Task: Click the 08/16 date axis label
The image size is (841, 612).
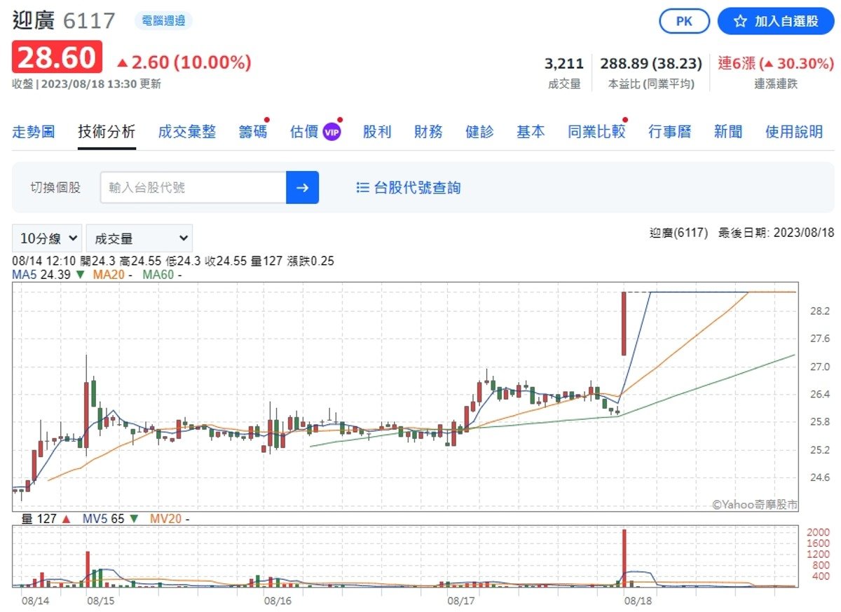Action: pyautogui.click(x=278, y=601)
